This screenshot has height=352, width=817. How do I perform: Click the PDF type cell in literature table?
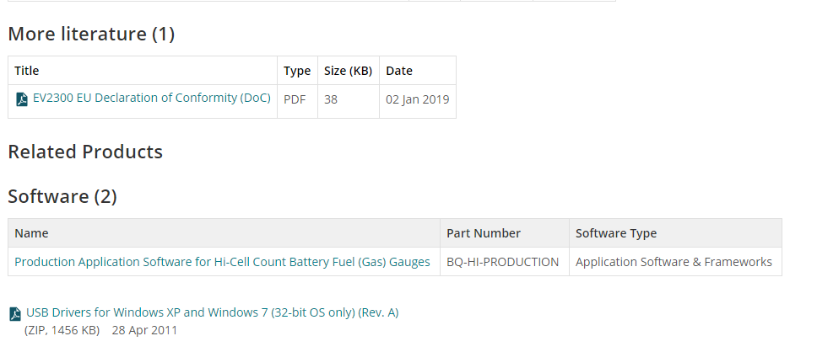tap(295, 99)
